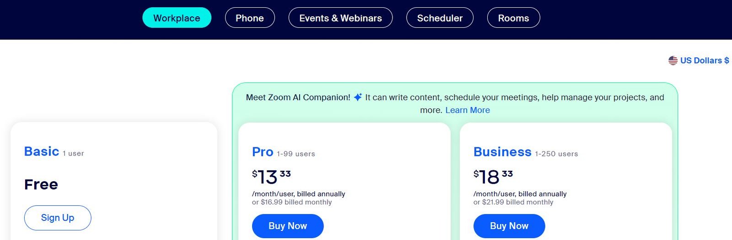Open the US Dollars currency selector

(x=699, y=61)
